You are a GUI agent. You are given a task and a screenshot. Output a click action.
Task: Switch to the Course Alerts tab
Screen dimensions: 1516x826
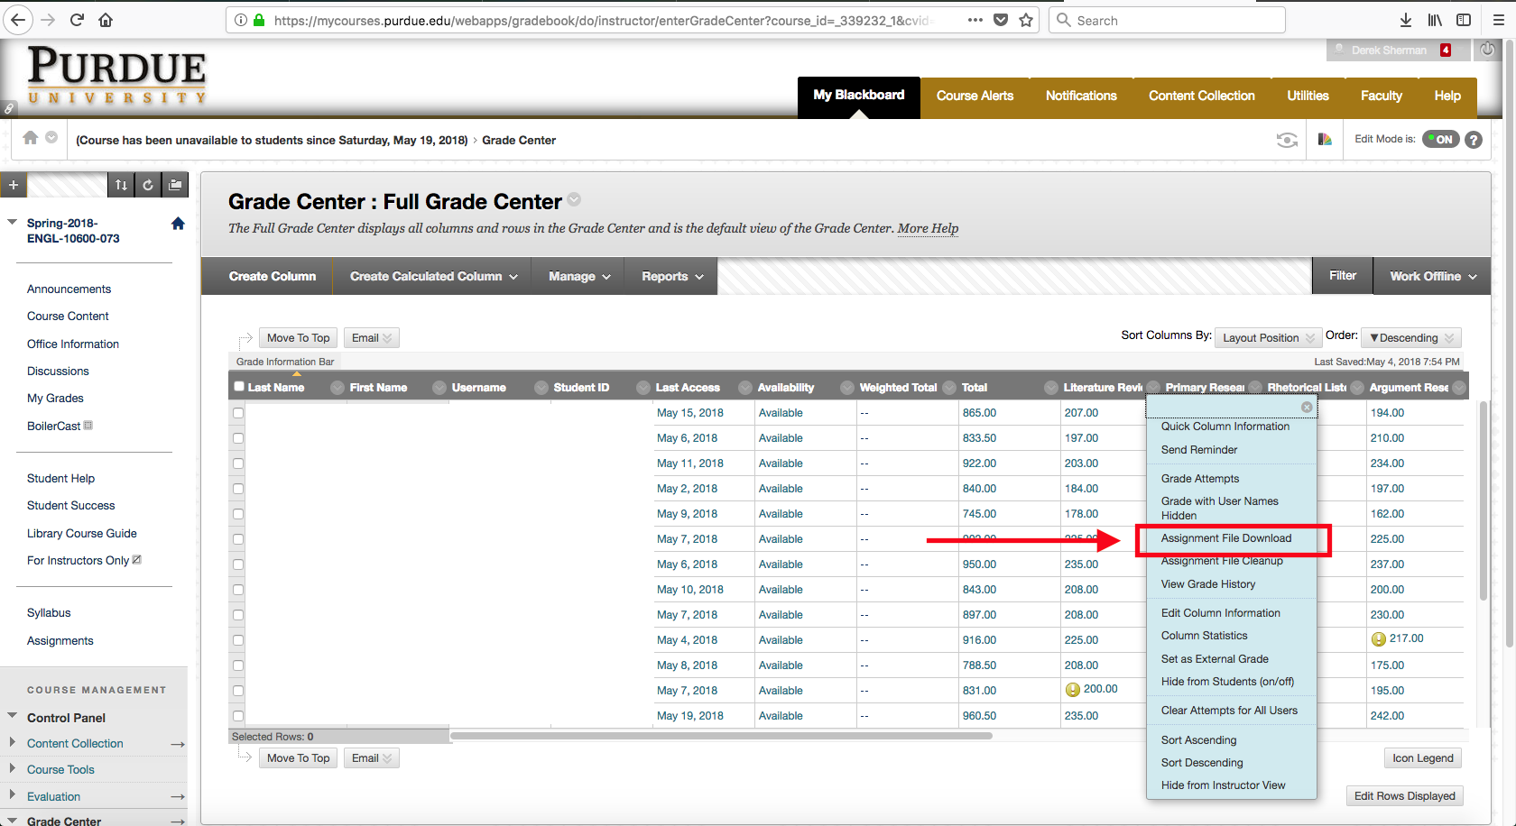[975, 96]
